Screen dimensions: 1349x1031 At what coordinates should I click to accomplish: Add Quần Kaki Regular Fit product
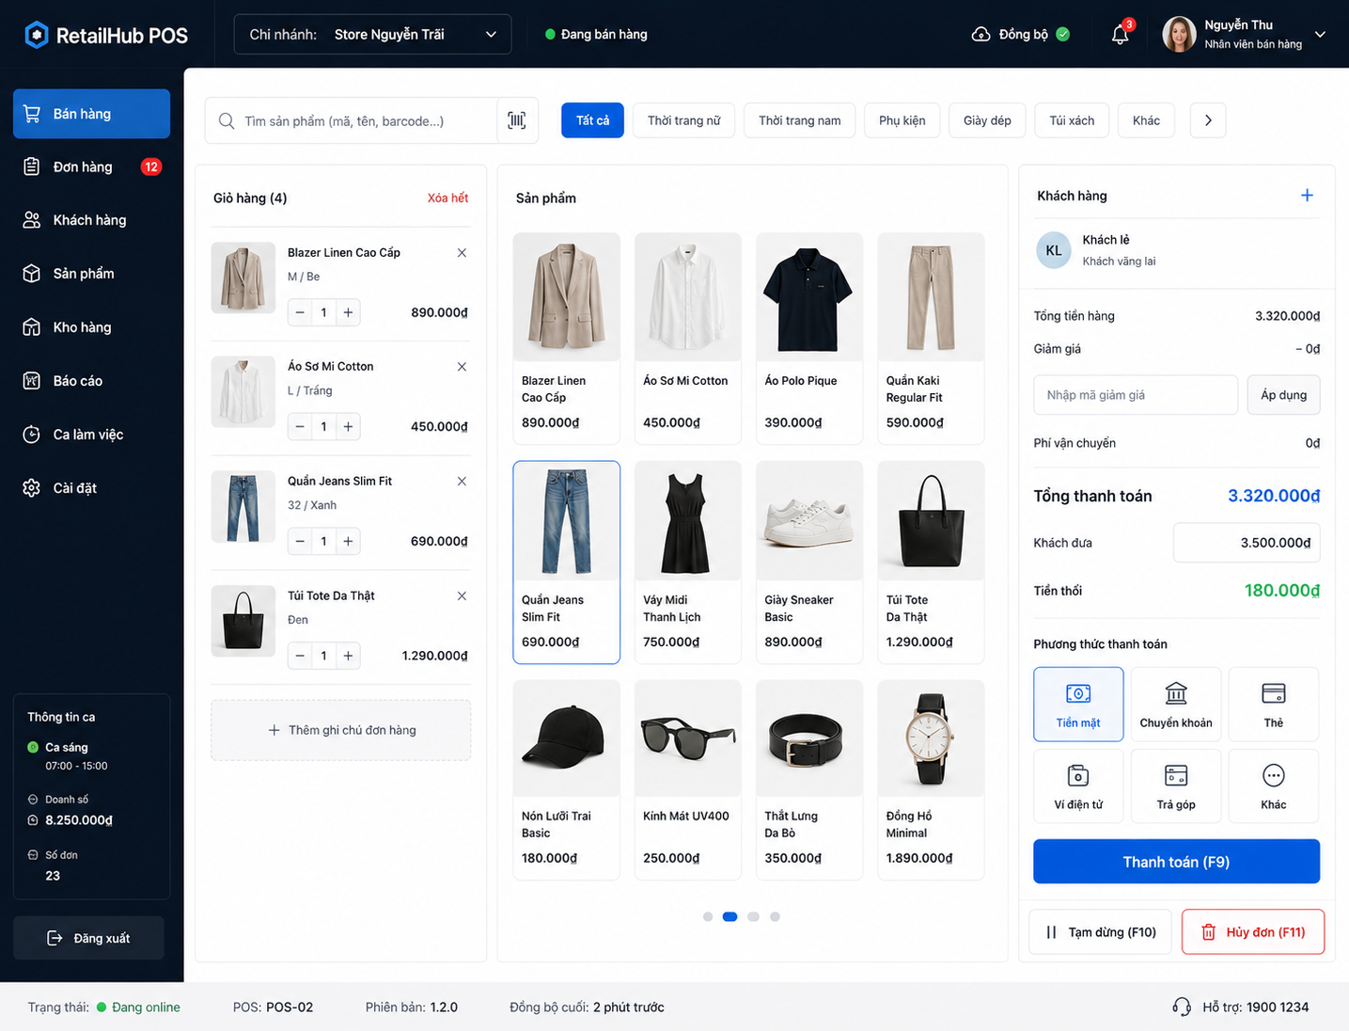(x=931, y=339)
